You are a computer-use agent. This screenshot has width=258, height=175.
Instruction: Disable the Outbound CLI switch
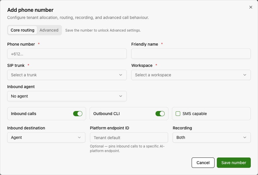160,114
